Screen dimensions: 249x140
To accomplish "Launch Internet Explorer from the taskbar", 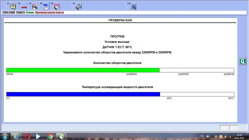I will pyautogui.click(x=16, y=136).
